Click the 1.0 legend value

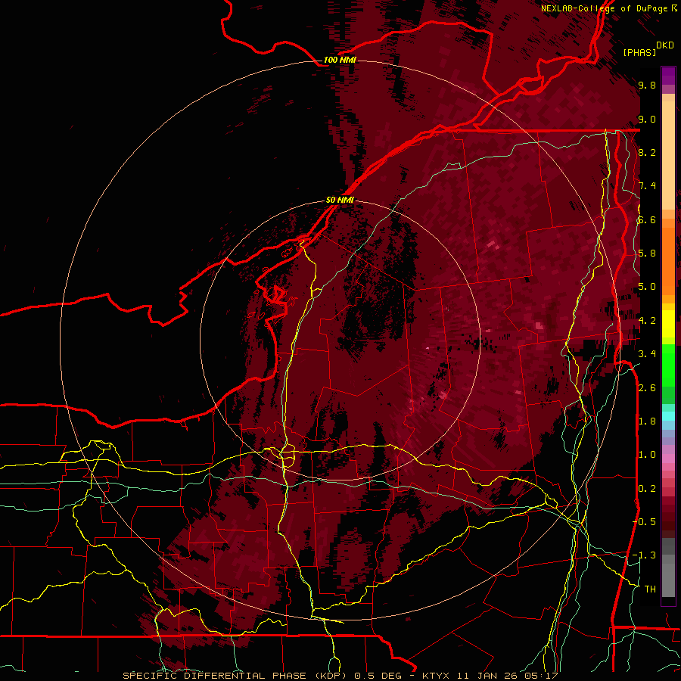tap(647, 455)
